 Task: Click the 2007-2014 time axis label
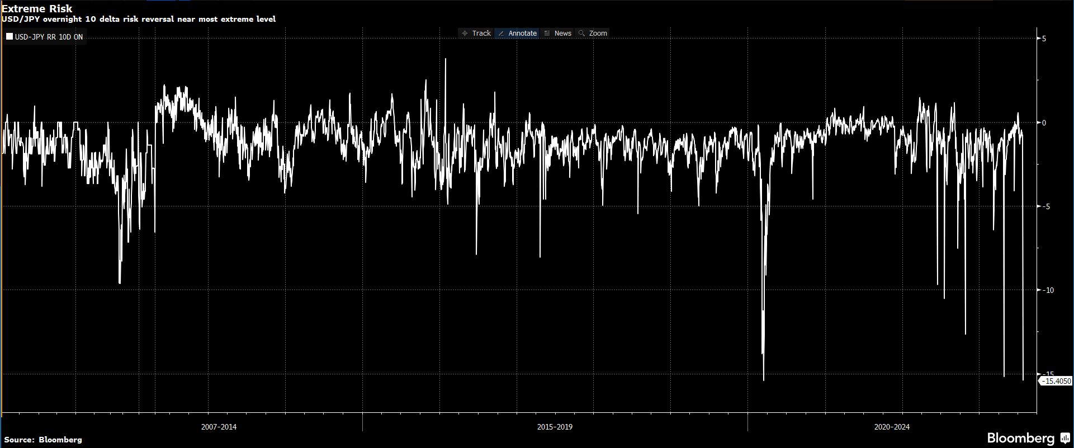219,427
